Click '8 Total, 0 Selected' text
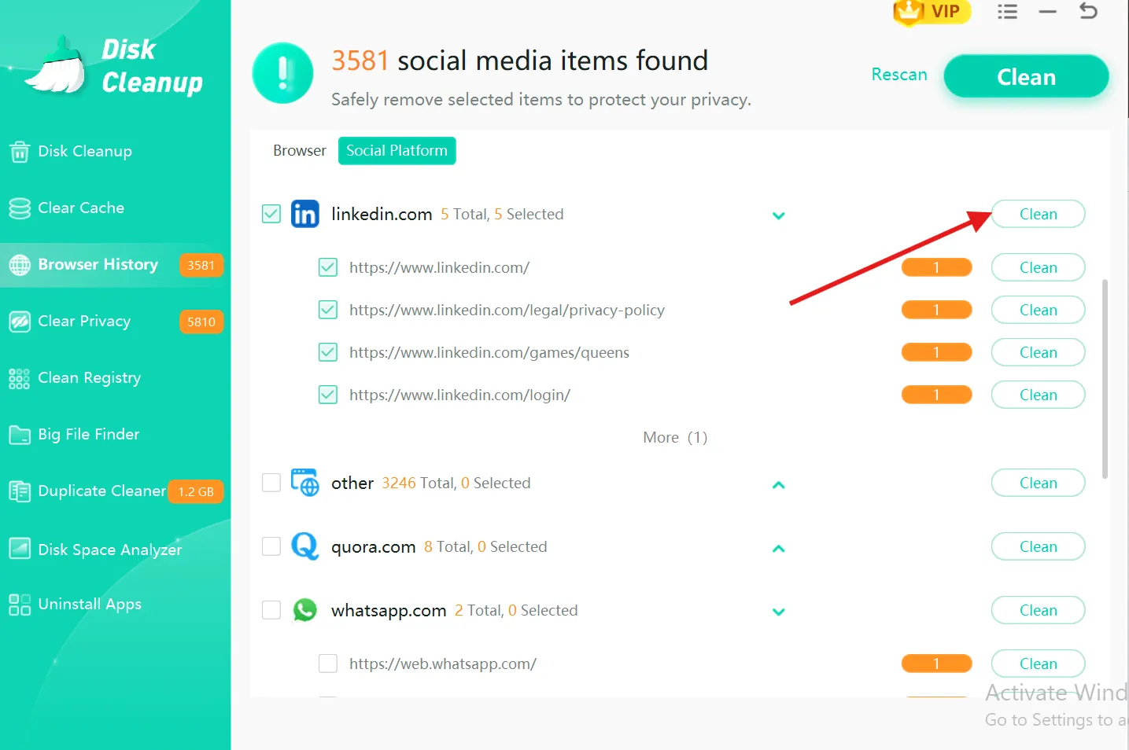 (x=485, y=546)
